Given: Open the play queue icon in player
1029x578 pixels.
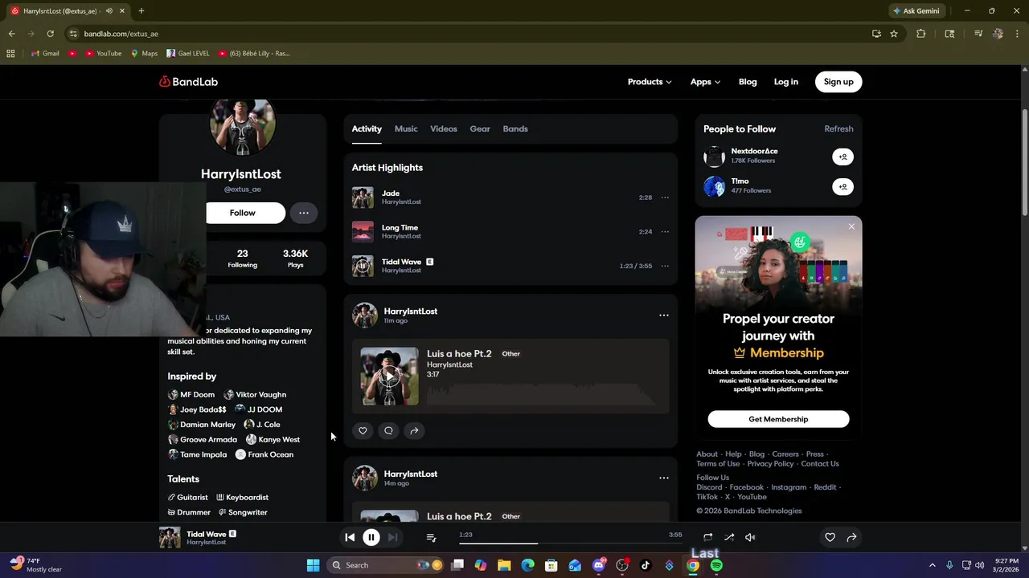Looking at the screenshot, I should pos(431,537).
